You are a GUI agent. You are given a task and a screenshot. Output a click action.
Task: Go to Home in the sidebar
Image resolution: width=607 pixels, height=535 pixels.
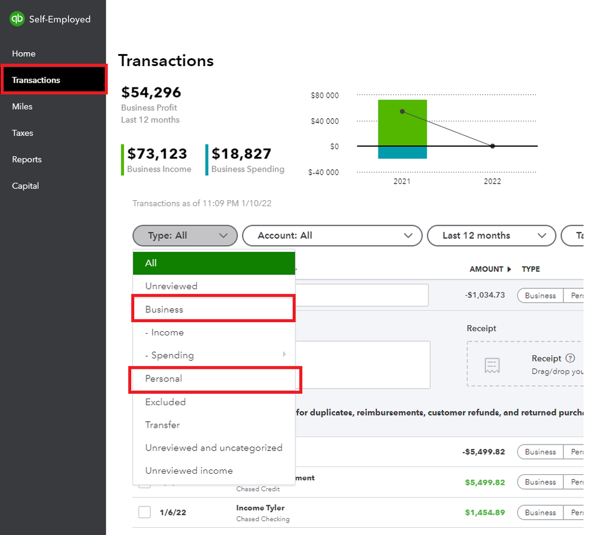pos(24,54)
